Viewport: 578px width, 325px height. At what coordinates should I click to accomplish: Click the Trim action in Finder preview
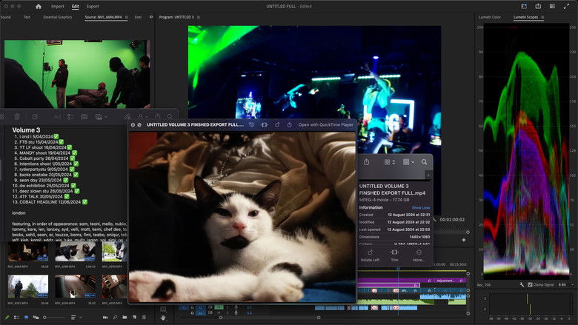(x=394, y=253)
